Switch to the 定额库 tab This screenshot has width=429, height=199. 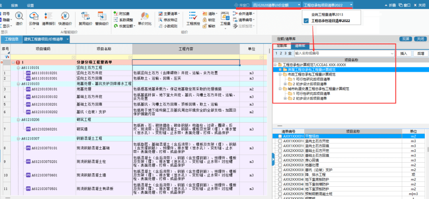pyautogui.click(x=282, y=45)
